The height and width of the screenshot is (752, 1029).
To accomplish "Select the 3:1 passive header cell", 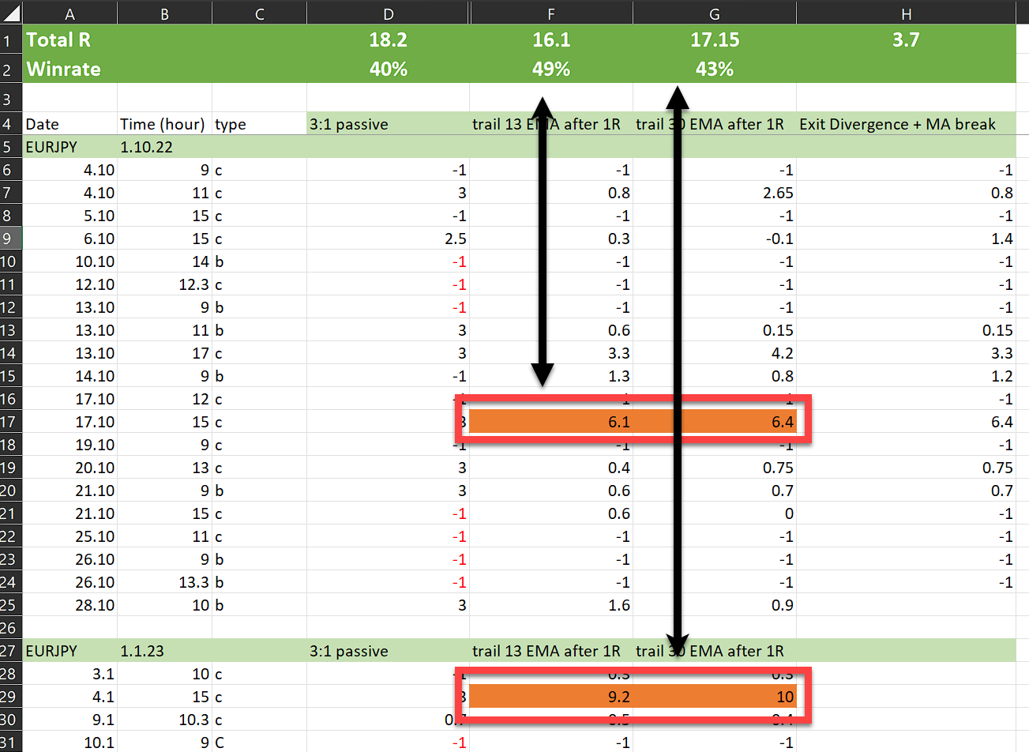I will click(388, 124).
